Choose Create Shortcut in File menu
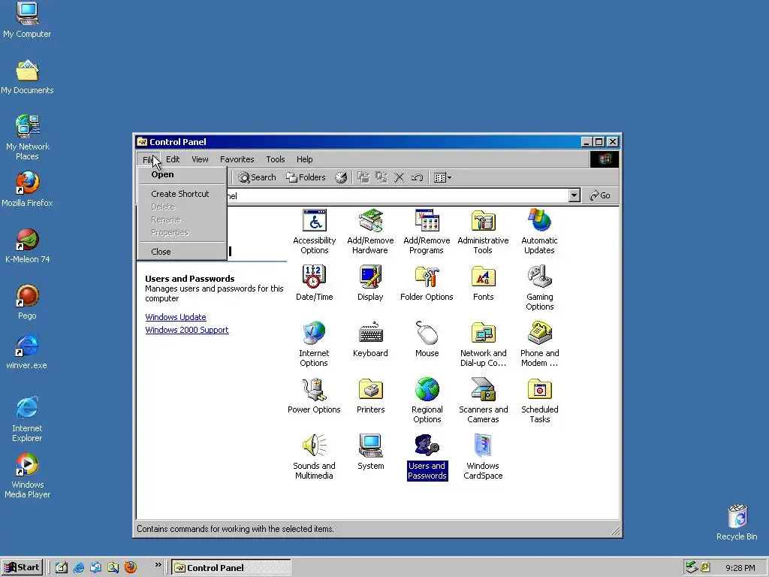Screen dimensions: 769x577 182,194
